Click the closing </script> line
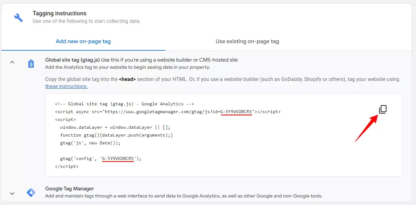Image resolution: width=416 pixels, height=205 pixels. [x=66, y=166]
